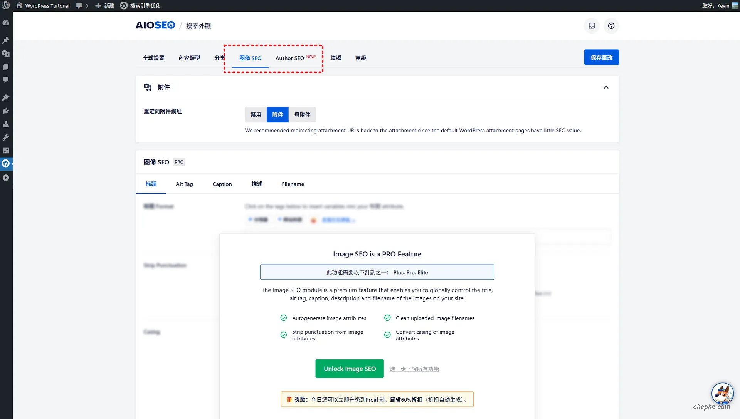Open the Users sidebar icon
Viewport: 740px width, 419px height.
[6, 124]
